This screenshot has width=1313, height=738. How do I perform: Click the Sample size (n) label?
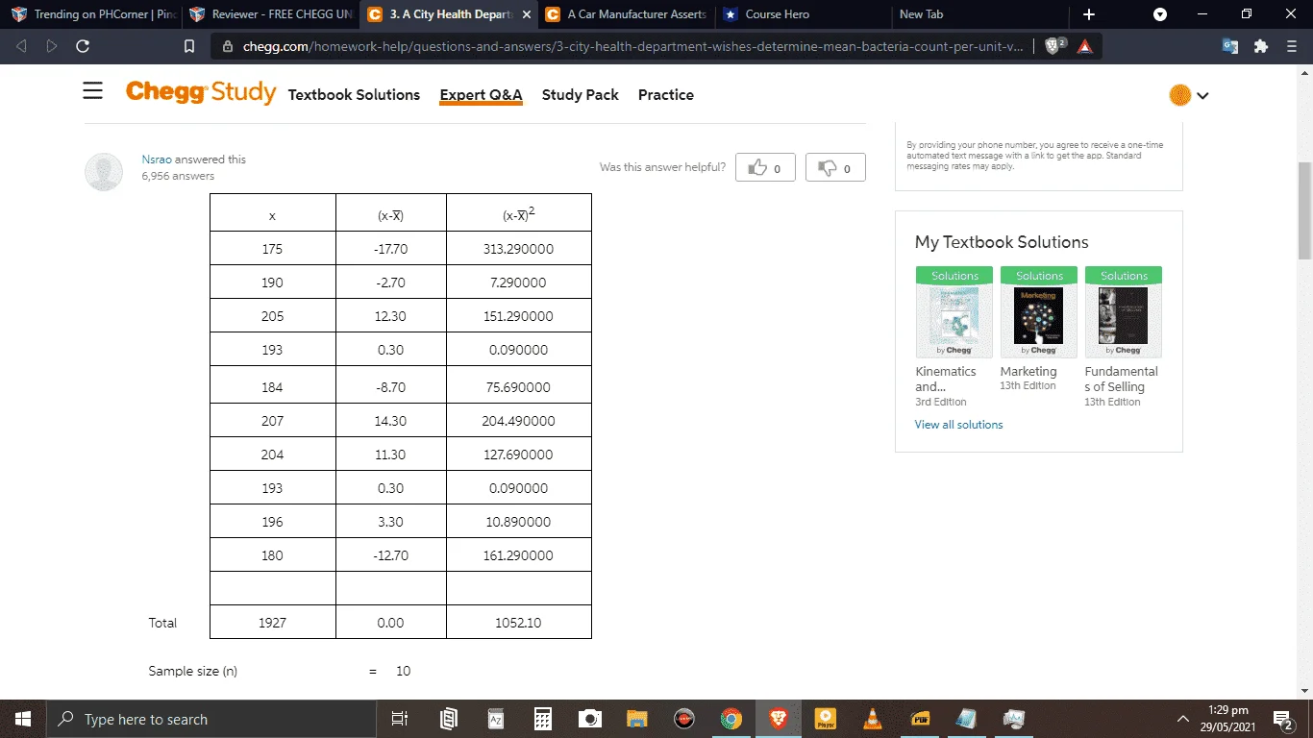[x=192, y=671]
